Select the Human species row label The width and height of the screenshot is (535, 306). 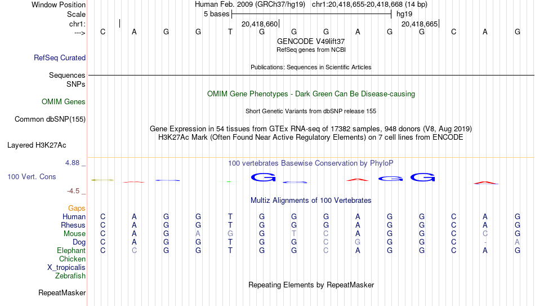74,216
